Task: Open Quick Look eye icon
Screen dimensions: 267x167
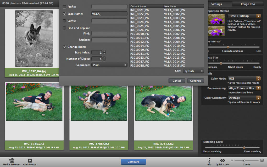Action: point(222,160)
